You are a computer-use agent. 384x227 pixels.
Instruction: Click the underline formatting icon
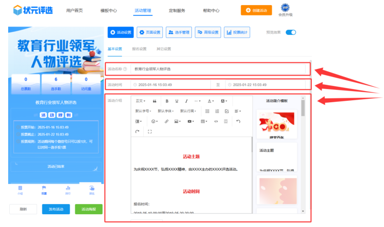(177, 101)
